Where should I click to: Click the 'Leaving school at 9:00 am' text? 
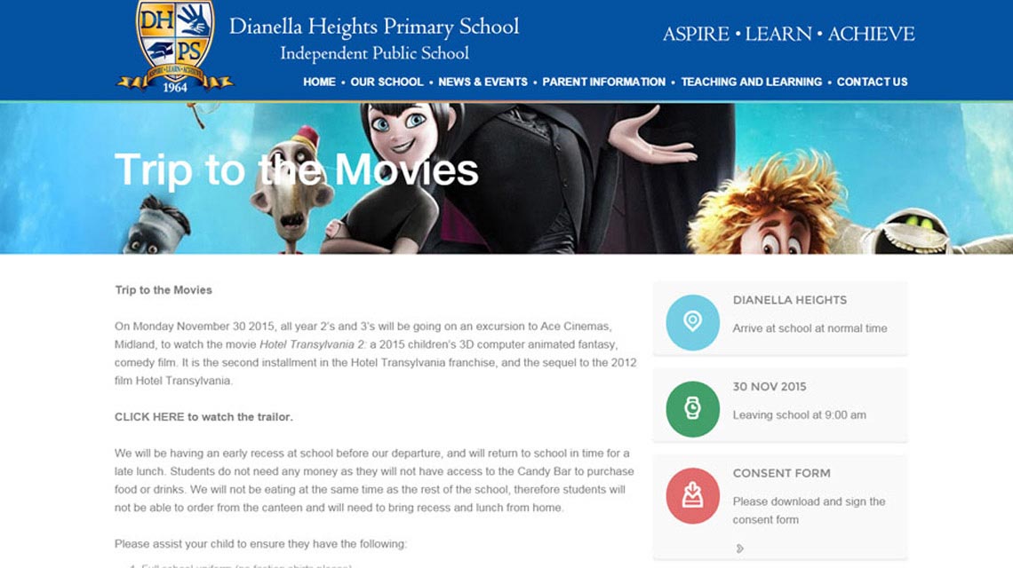(x=799, y=415)
